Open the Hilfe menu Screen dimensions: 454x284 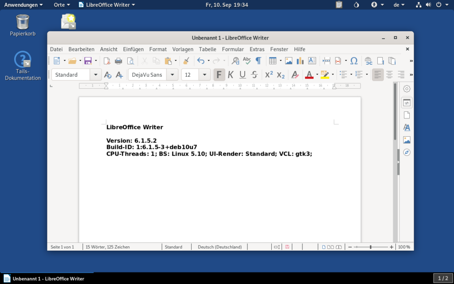point(300,49)
